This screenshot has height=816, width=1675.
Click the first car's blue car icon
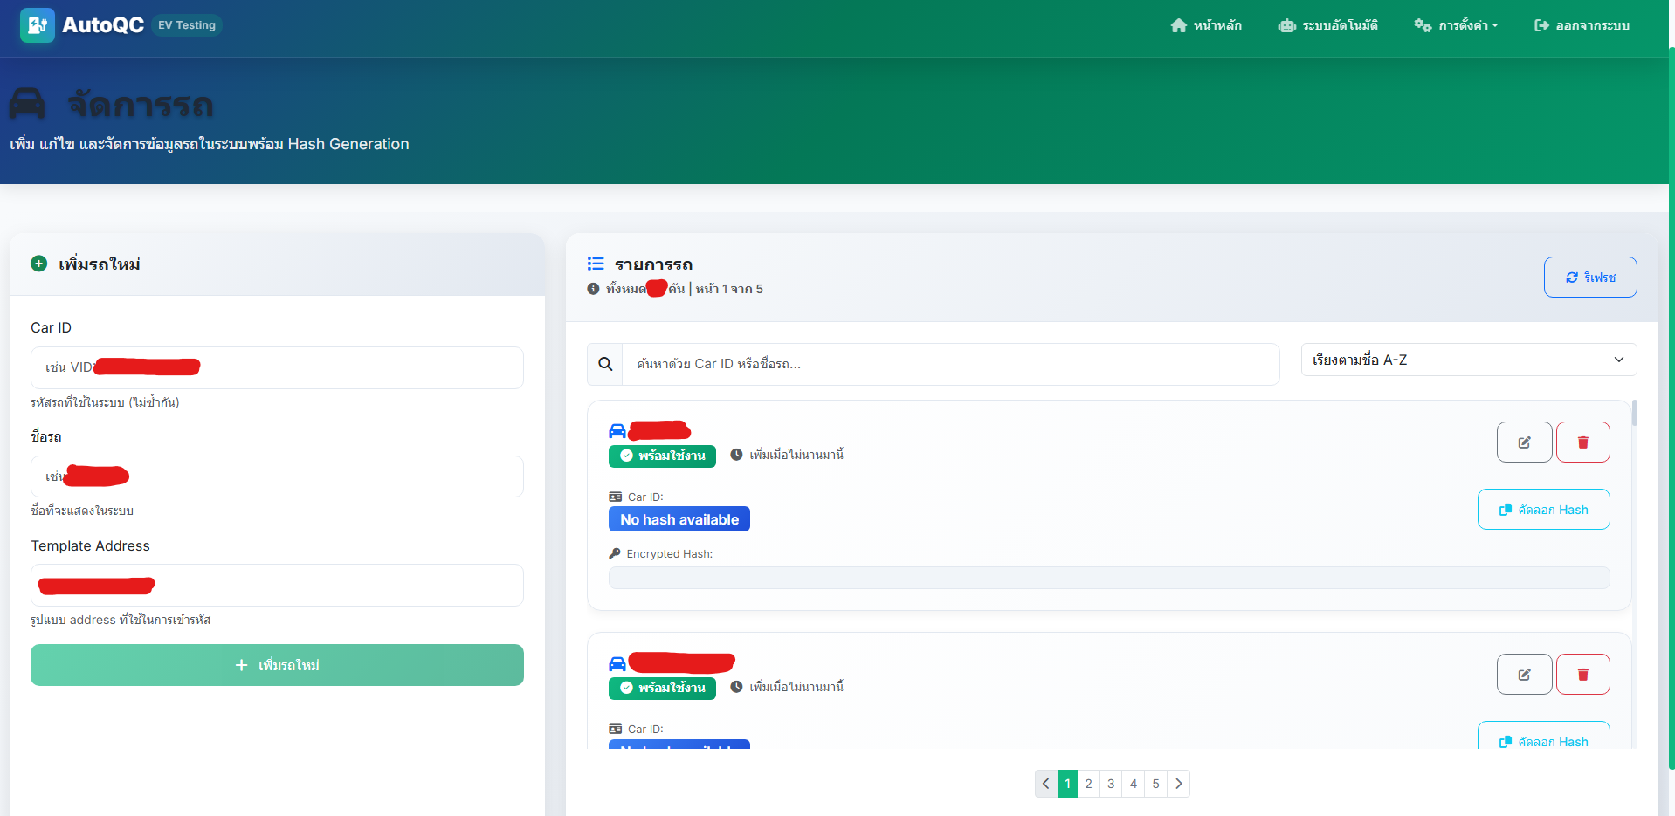[x=617, y=430]
